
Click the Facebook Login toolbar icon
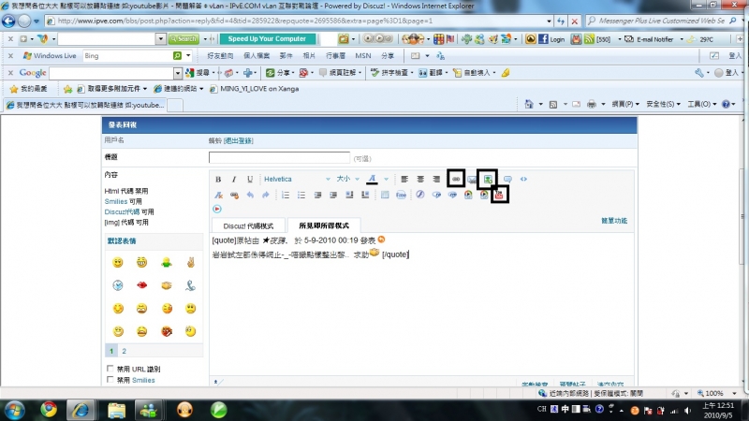point(551,39)
